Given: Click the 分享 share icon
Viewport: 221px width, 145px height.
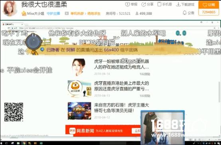Looking at the screenshot, I should 144,4.
